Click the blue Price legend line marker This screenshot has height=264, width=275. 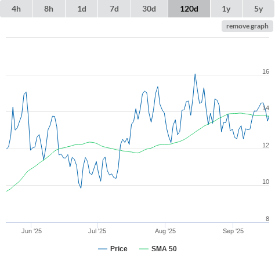103,249
